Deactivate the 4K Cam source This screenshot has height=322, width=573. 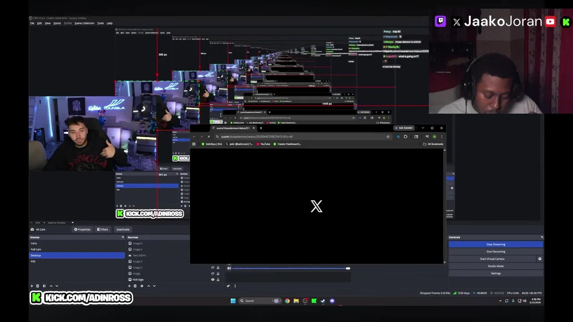point(123,229)
